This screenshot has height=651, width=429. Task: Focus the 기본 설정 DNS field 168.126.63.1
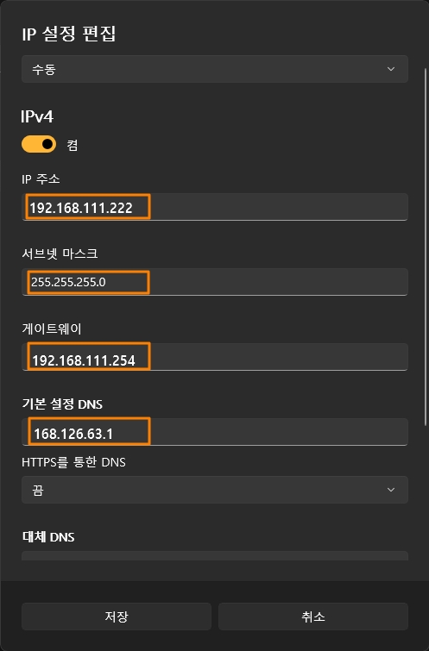(214, 432)
